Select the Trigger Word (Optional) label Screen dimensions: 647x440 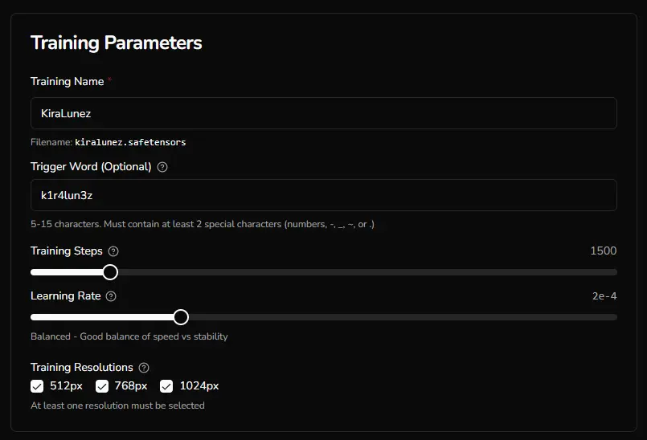(x=91, y=166)
